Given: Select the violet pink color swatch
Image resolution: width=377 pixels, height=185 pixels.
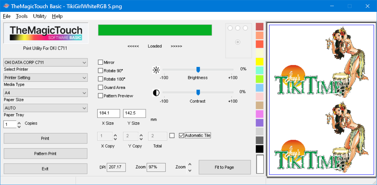Looking at the screenshot, I should tap(259, 114).
